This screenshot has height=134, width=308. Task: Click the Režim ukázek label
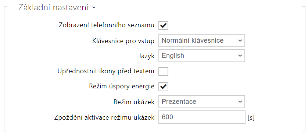click(x=134, y=102)
